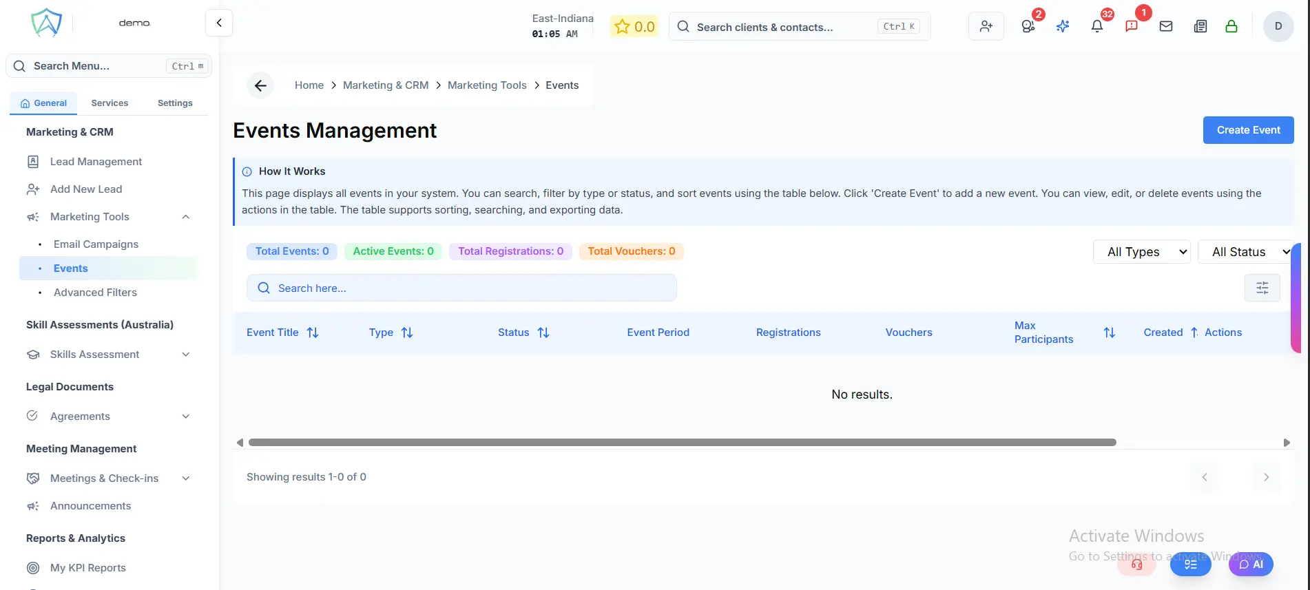
Task: Open the All Status dropdown
Action: [1245, 252]
